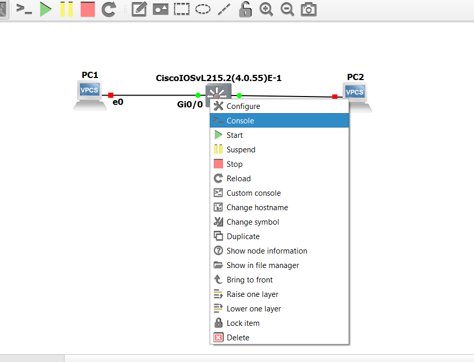
Task: Select draw line tool
Action: pos(224,9)
